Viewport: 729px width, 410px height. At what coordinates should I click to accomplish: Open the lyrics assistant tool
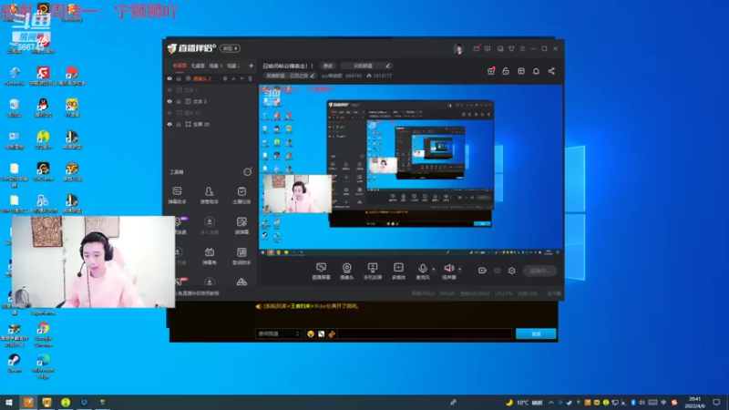tap(241, 255)
